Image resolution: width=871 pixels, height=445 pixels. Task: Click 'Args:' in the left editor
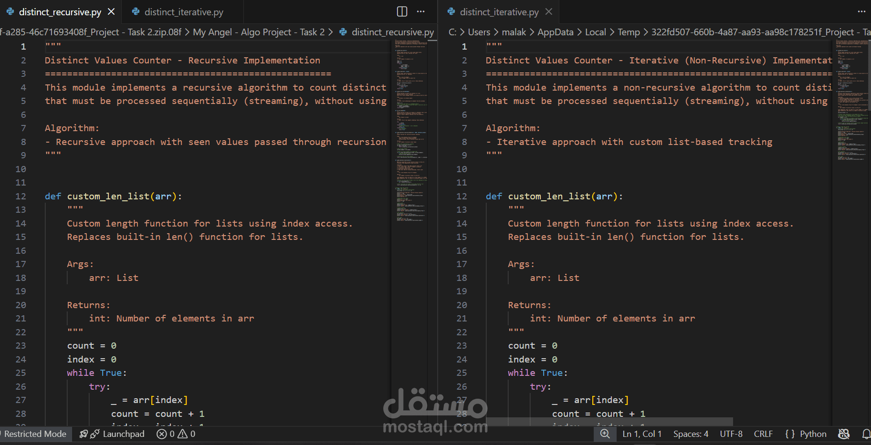[x=80, y=264]
